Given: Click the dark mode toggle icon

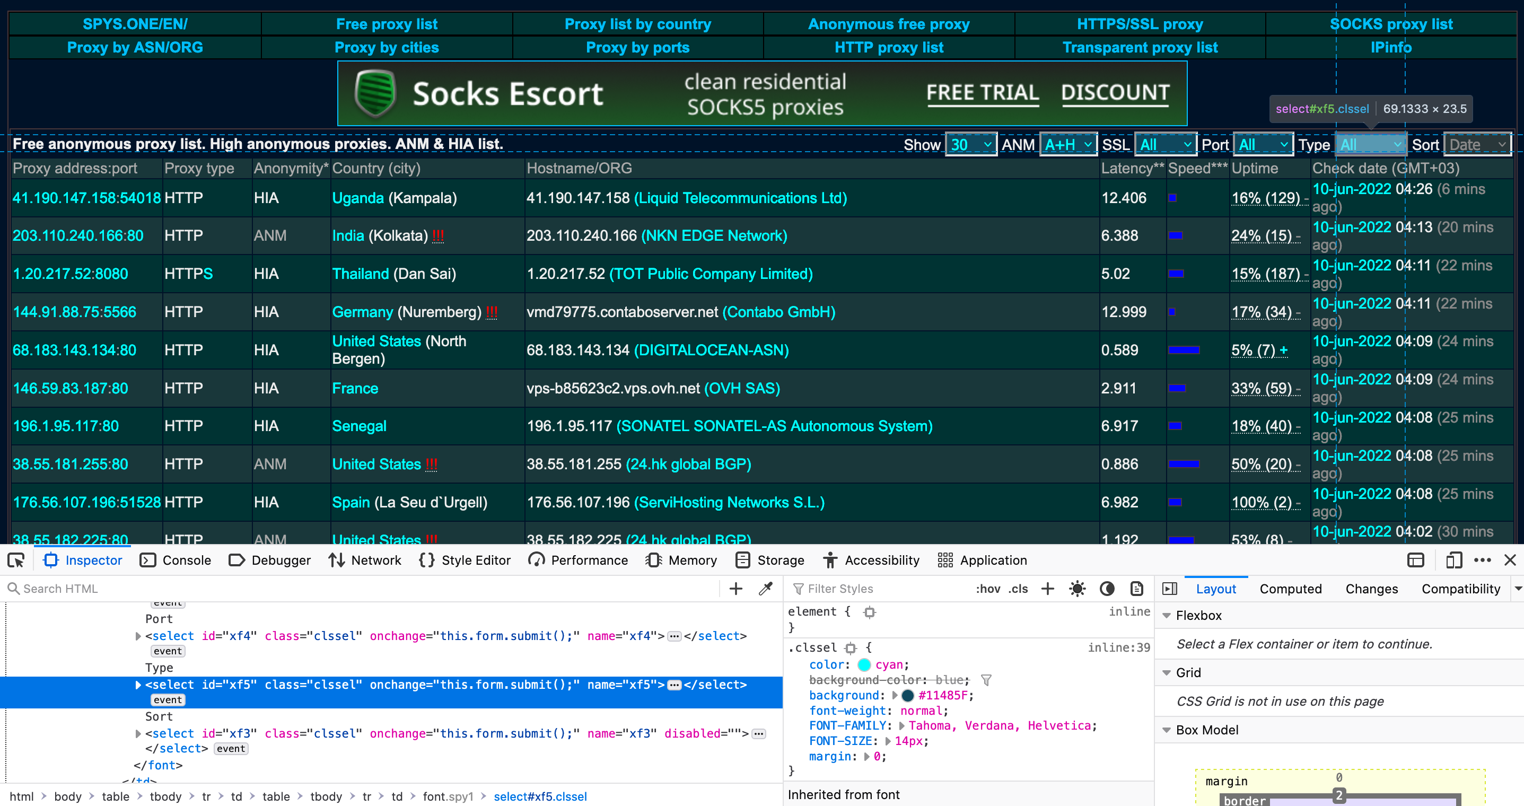Looking at the screenshot, I should coord(1107,589).
